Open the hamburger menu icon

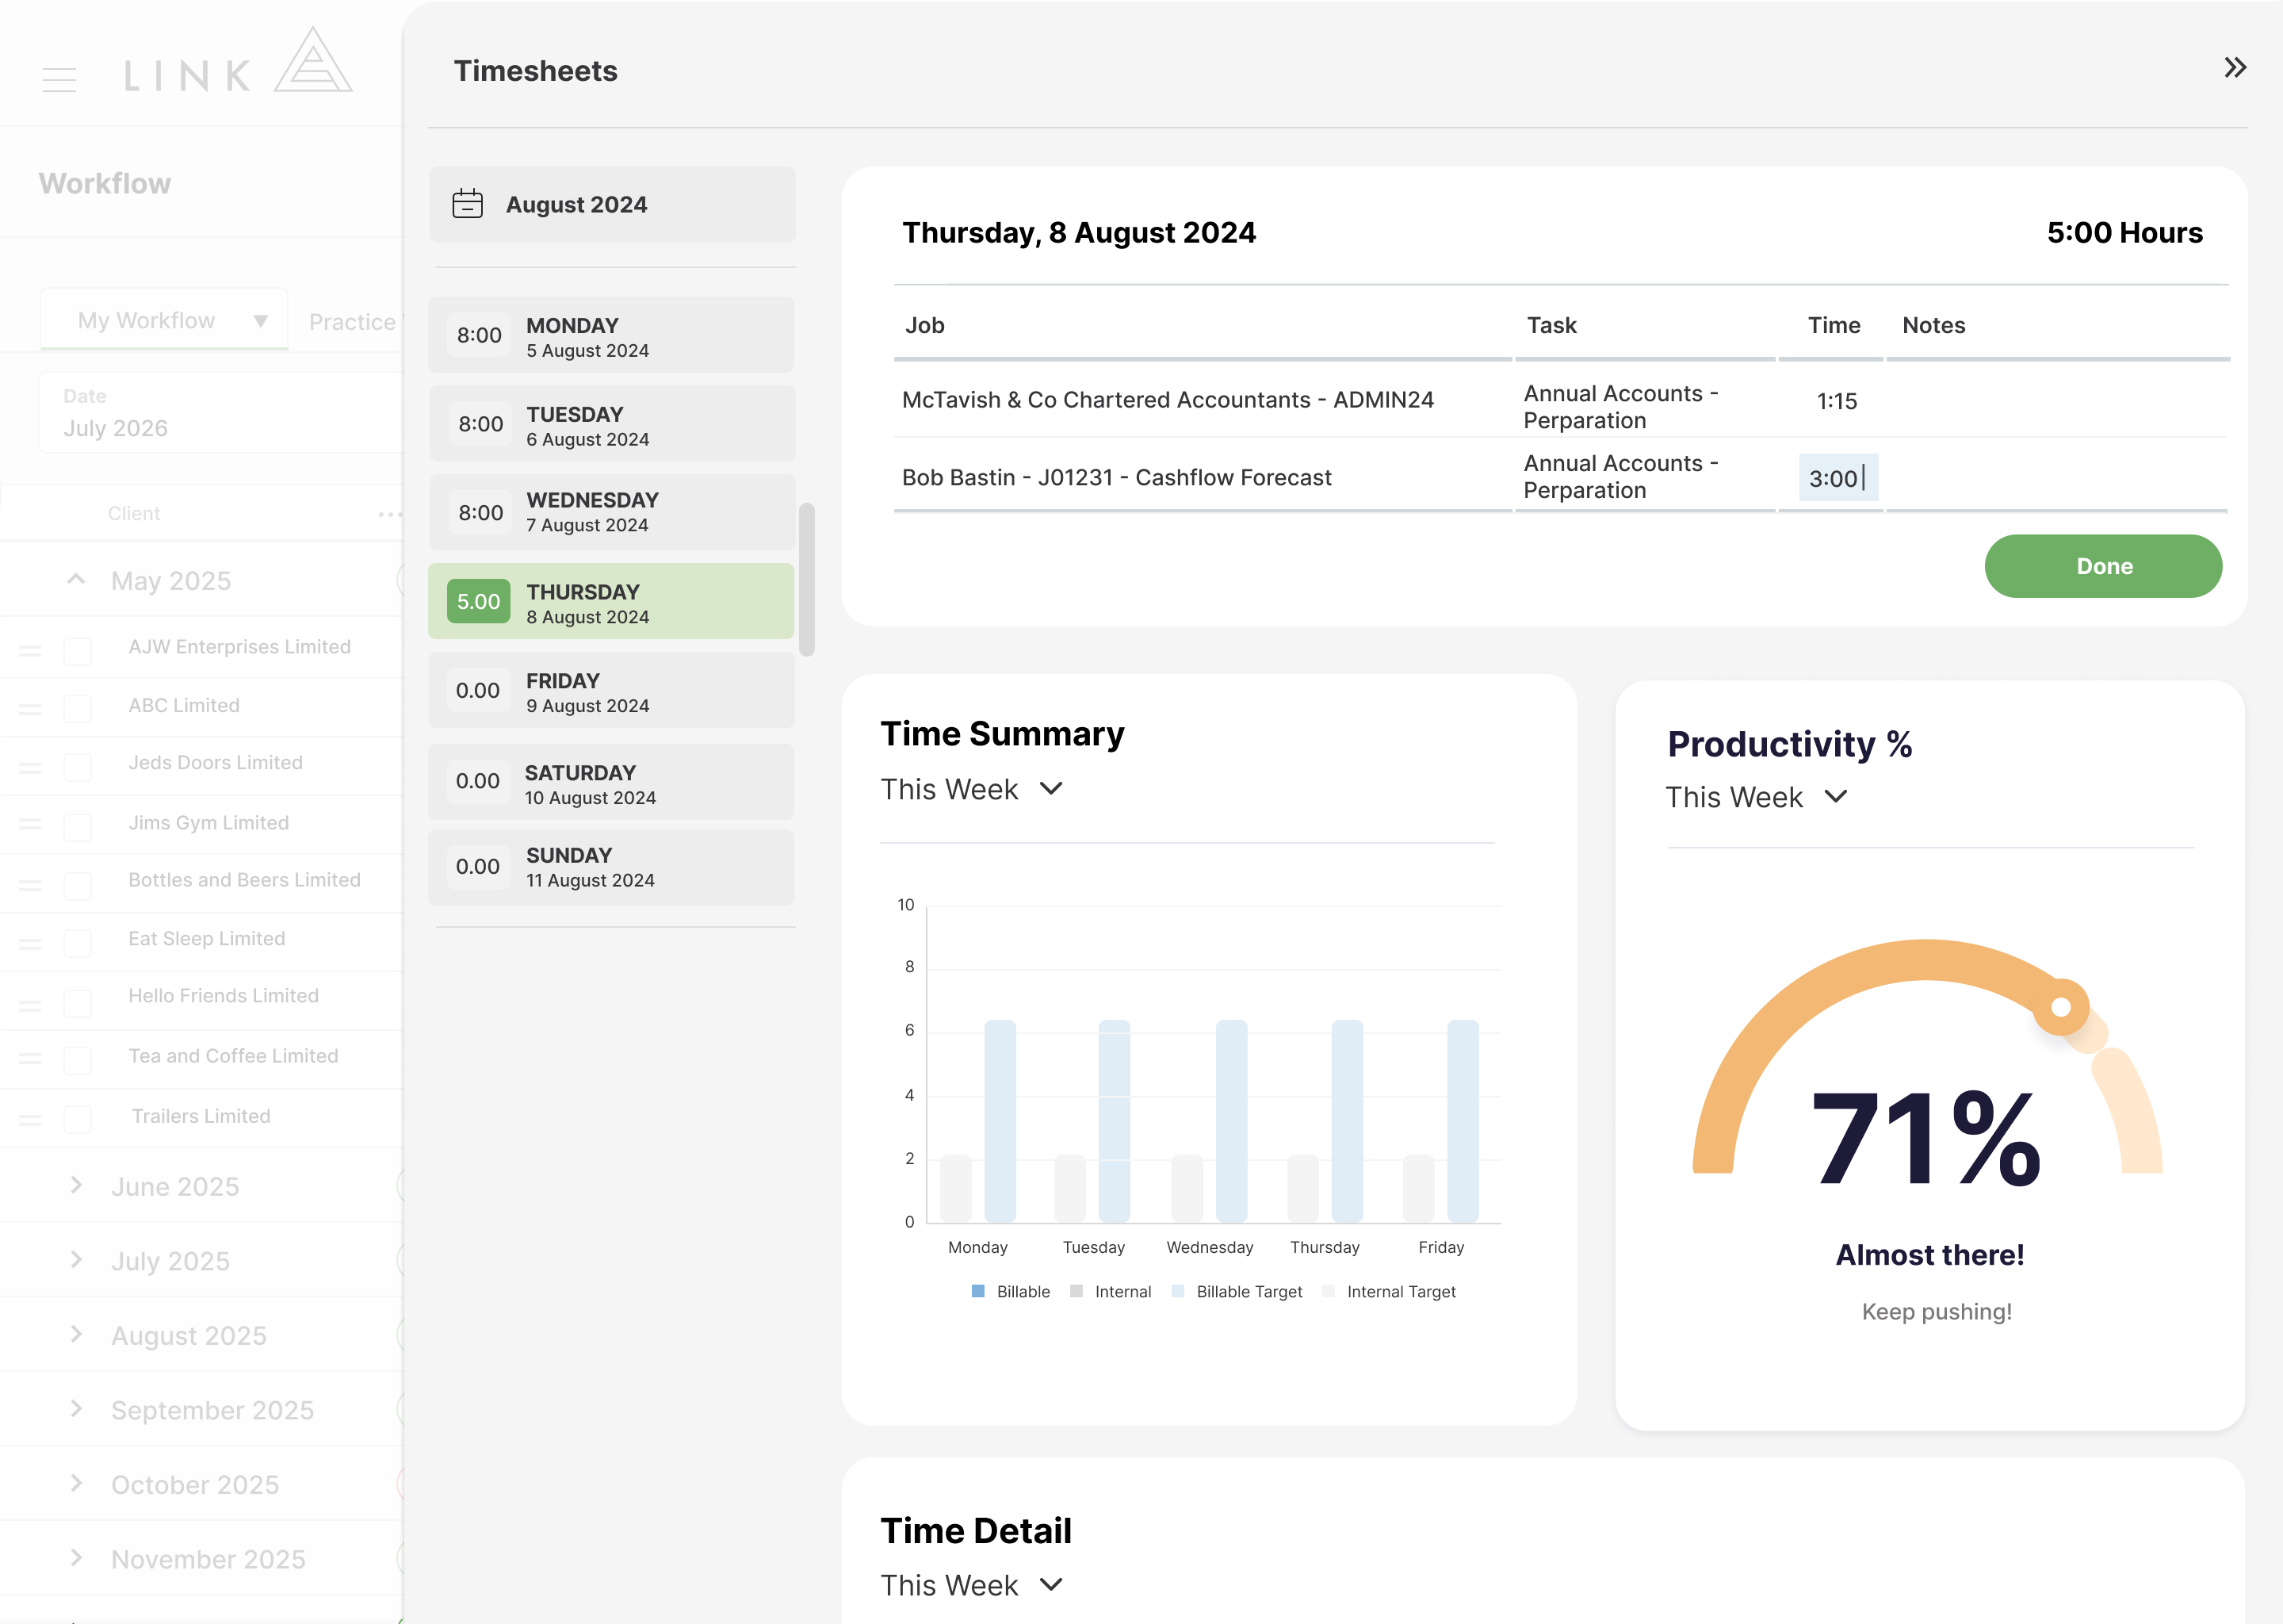tap(59, 79)
